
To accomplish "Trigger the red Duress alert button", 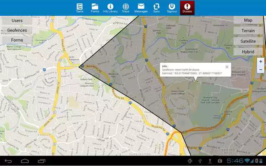I will pos(187,7).
